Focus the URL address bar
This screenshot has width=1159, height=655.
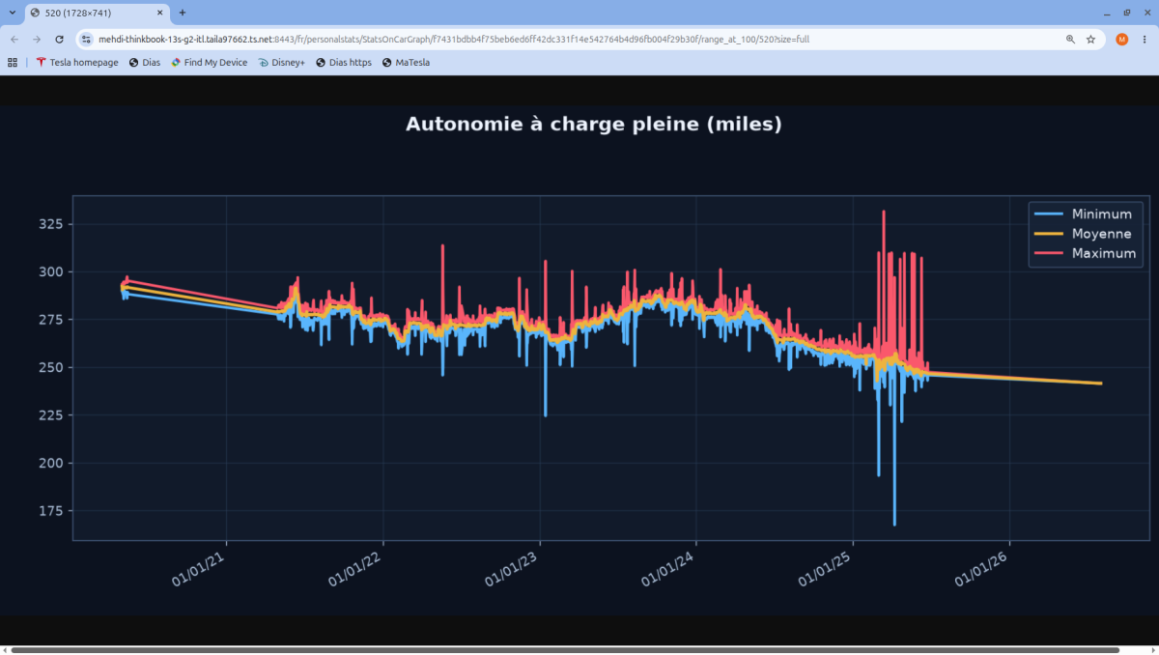coord(570,40)
